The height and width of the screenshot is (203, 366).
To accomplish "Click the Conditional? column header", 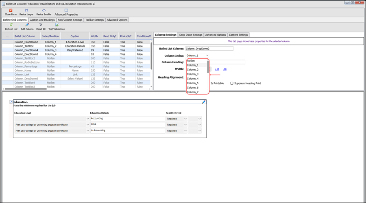I will pyautogui.click(x=144, y=36).
